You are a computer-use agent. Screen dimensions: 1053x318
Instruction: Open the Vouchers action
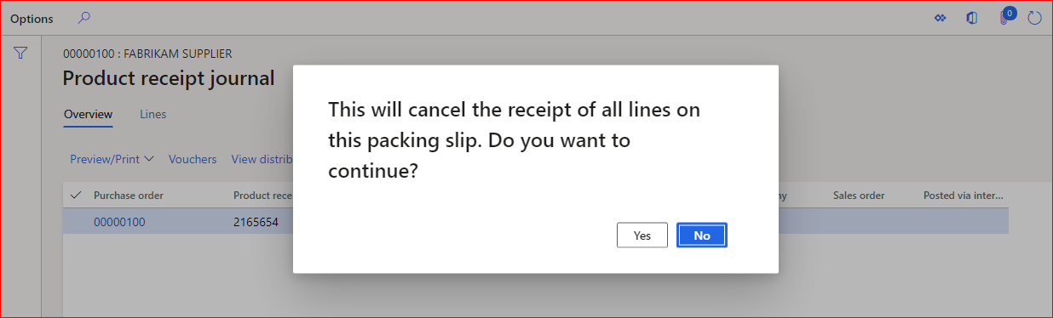pos(193,159)
